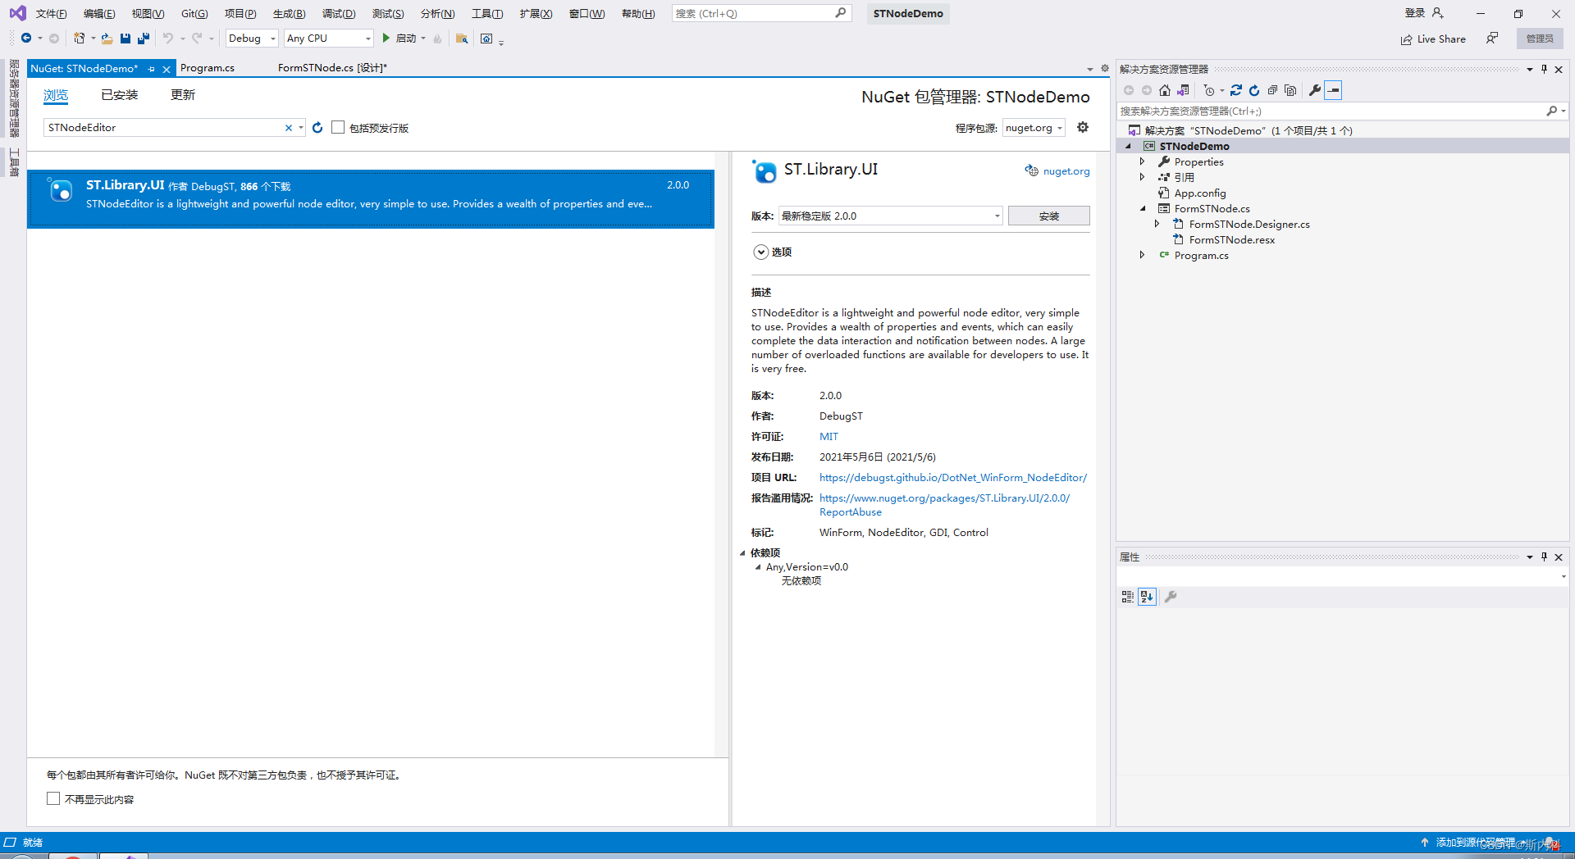Expand the FormSTNode.Designer.cs node

coord(1157,224)
